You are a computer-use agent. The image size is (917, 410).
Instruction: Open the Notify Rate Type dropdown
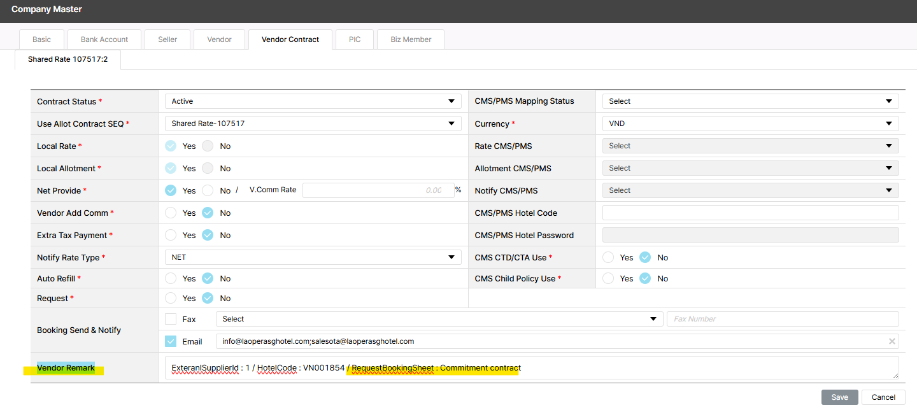click(x=312, y=257)
